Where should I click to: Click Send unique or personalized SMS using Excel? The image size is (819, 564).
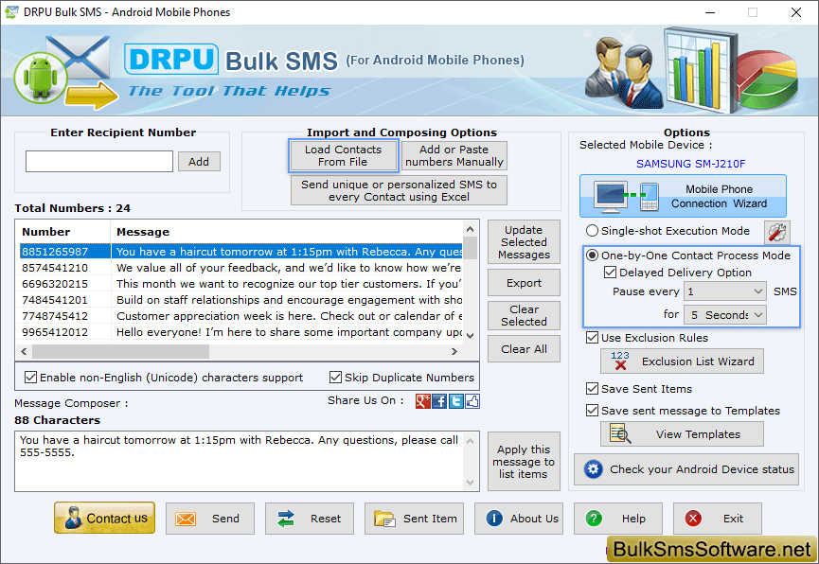[x=399, y=190]
